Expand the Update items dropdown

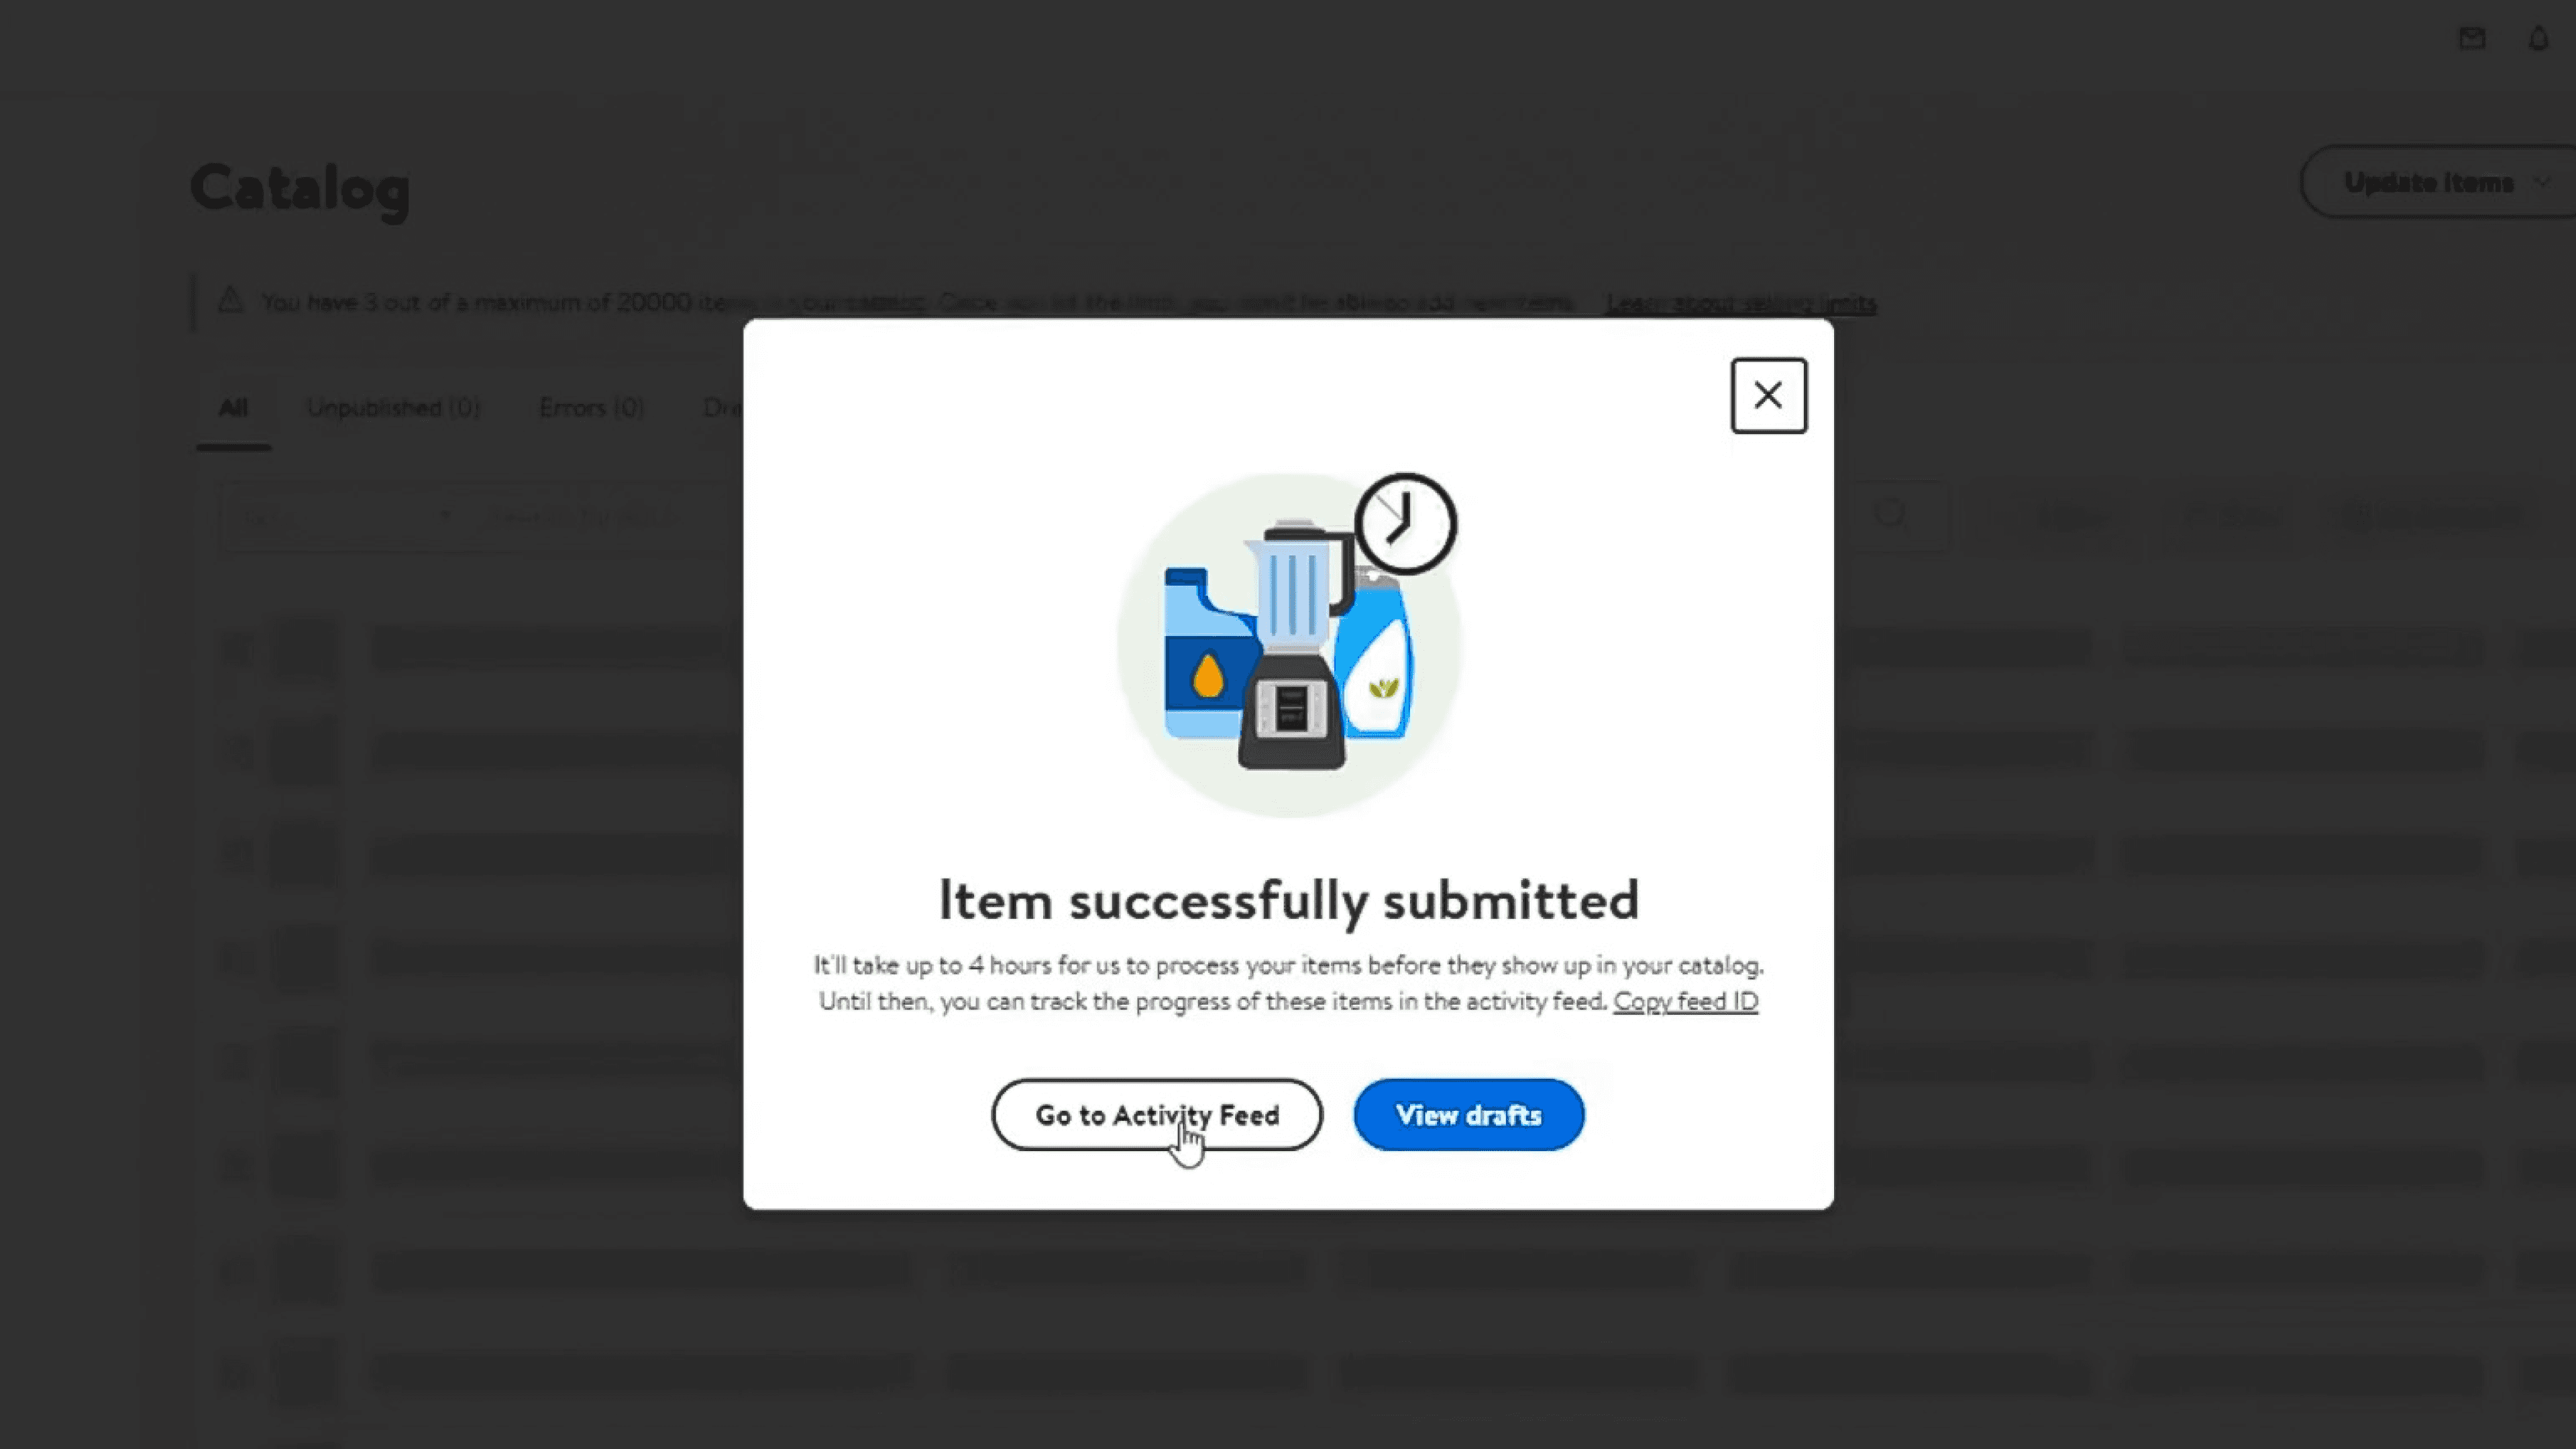click(x=2440, y=182)
